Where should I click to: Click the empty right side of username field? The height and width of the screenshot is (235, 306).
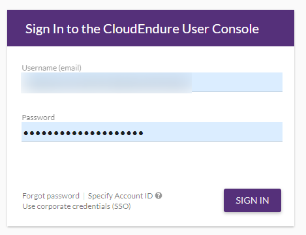coord(237,82)
